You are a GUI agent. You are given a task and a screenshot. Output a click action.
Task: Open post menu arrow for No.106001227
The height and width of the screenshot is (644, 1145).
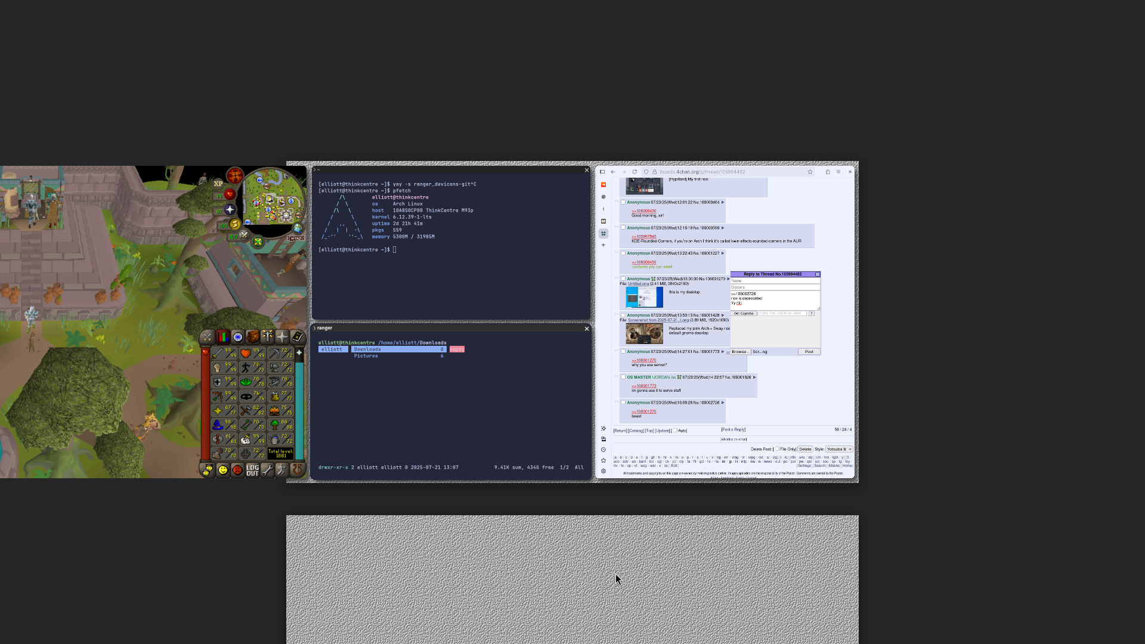pos(723,253)
